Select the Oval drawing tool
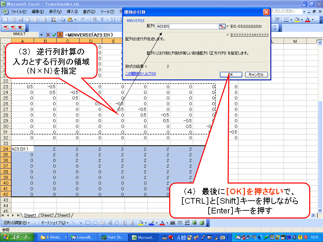The image size is (323, 242). [95, 223]
